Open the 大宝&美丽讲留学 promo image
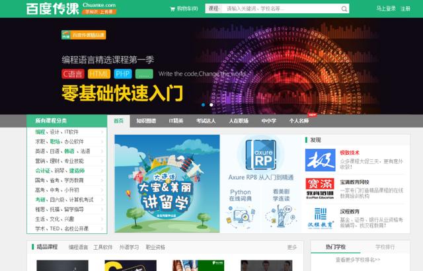This screenshot has height=271, width=423. point(167,184)
